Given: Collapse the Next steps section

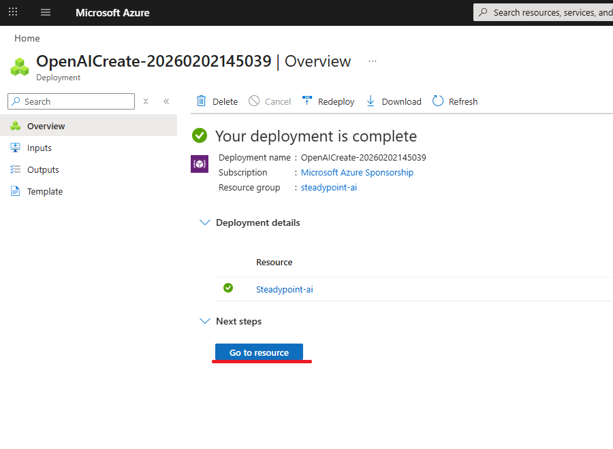Looking at the screenshot, I should click(x=204, y=321).
